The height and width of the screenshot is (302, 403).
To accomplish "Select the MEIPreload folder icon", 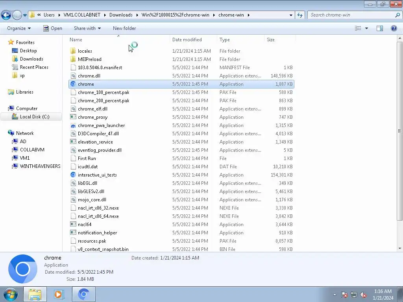I will click(x=73, y=59).
